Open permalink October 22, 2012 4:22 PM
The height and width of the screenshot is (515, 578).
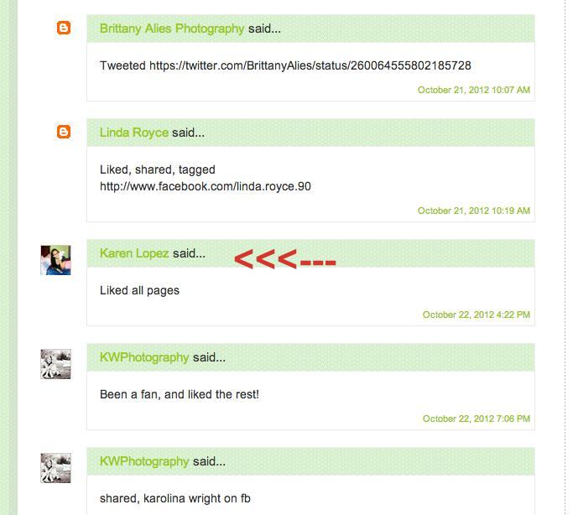[476, 315]
